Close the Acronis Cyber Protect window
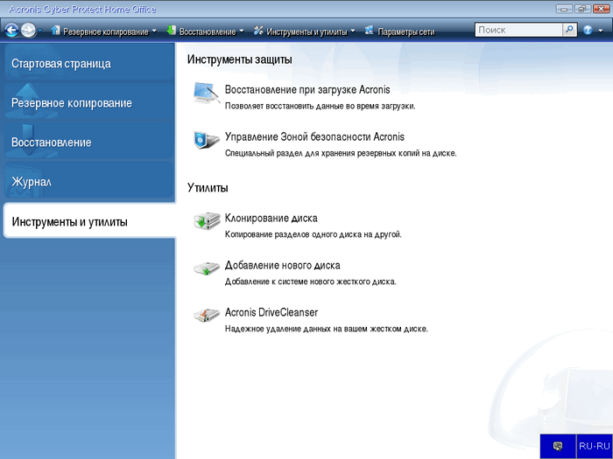Screen dimensions: 613x459 click(x=601, y=9)
